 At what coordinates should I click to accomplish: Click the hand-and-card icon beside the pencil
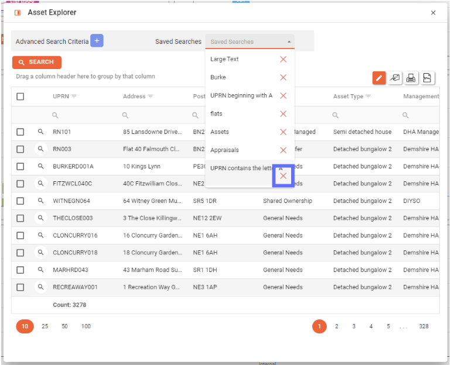coord(395,78)
